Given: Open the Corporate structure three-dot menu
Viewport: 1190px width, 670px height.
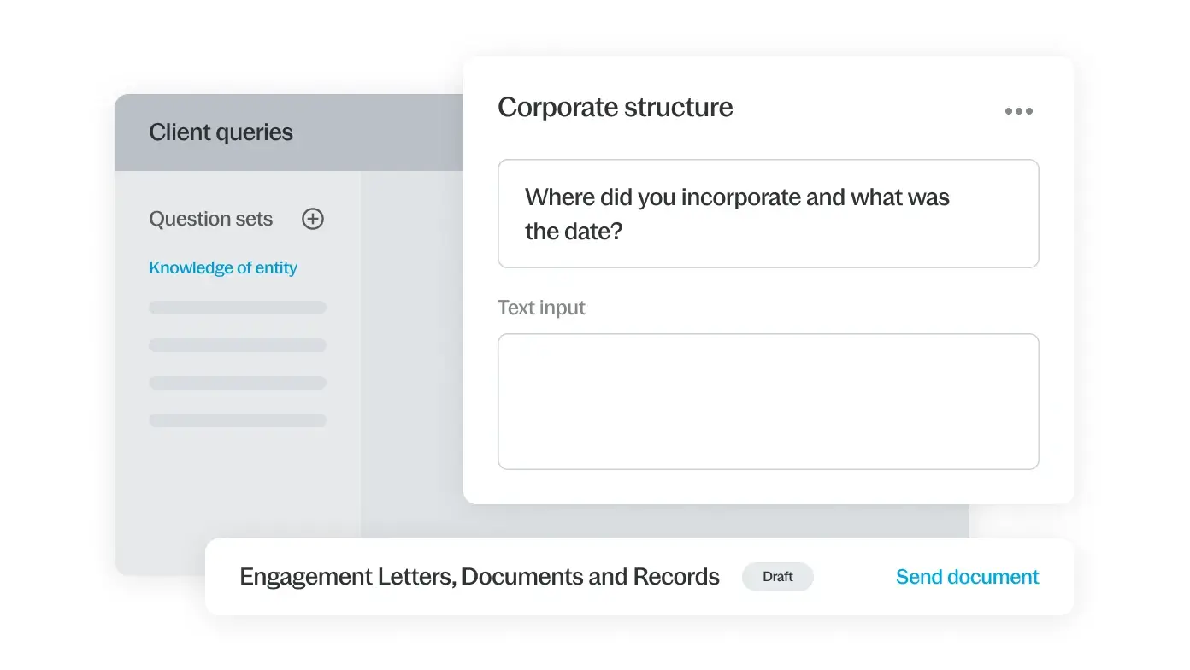Looking at the screenshot, I should pos(1018,111).
